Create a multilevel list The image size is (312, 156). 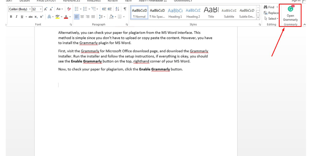click(94, 9)
